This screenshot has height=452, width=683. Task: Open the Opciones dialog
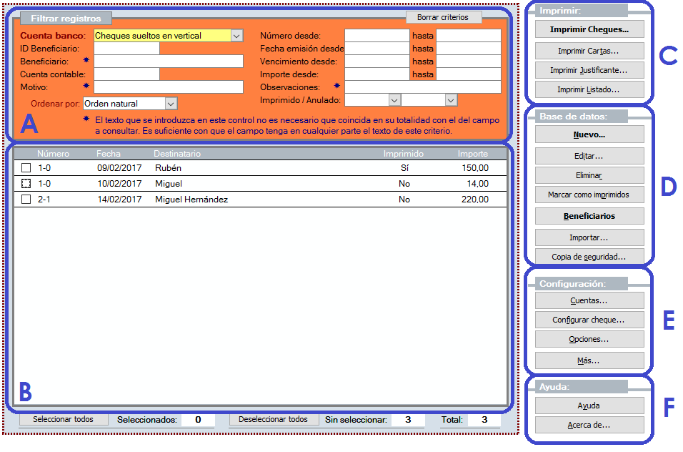pyautogui.click(x=589, y=339)
